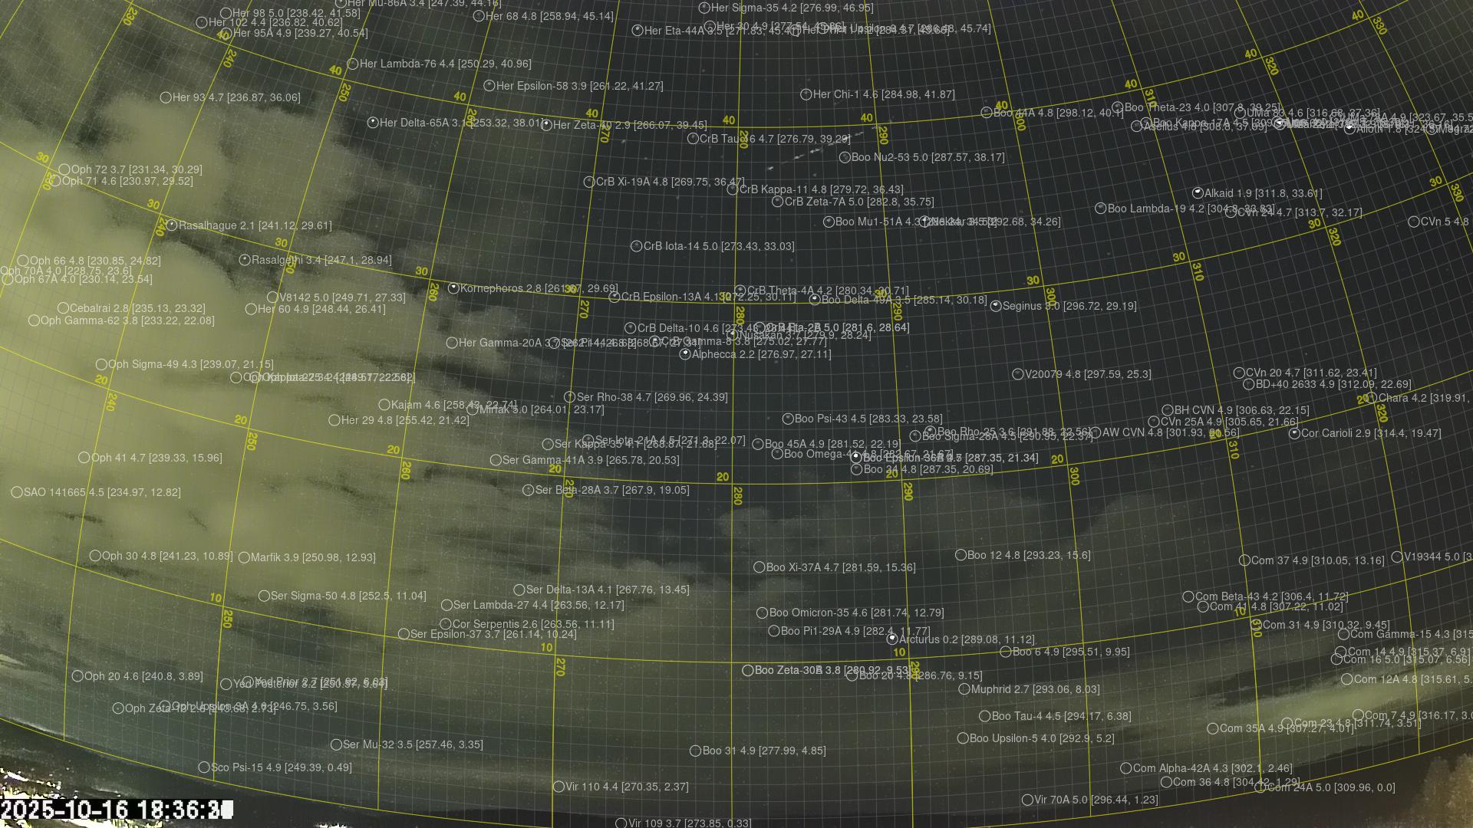Click the Kornephoros star marker circle
This screenshot has width=1473, height=828.
click(x=453, y=288)
